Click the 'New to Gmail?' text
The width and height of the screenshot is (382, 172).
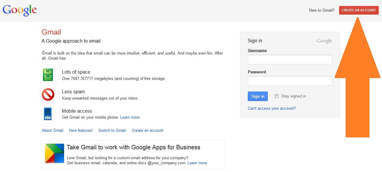click(321, 10)
